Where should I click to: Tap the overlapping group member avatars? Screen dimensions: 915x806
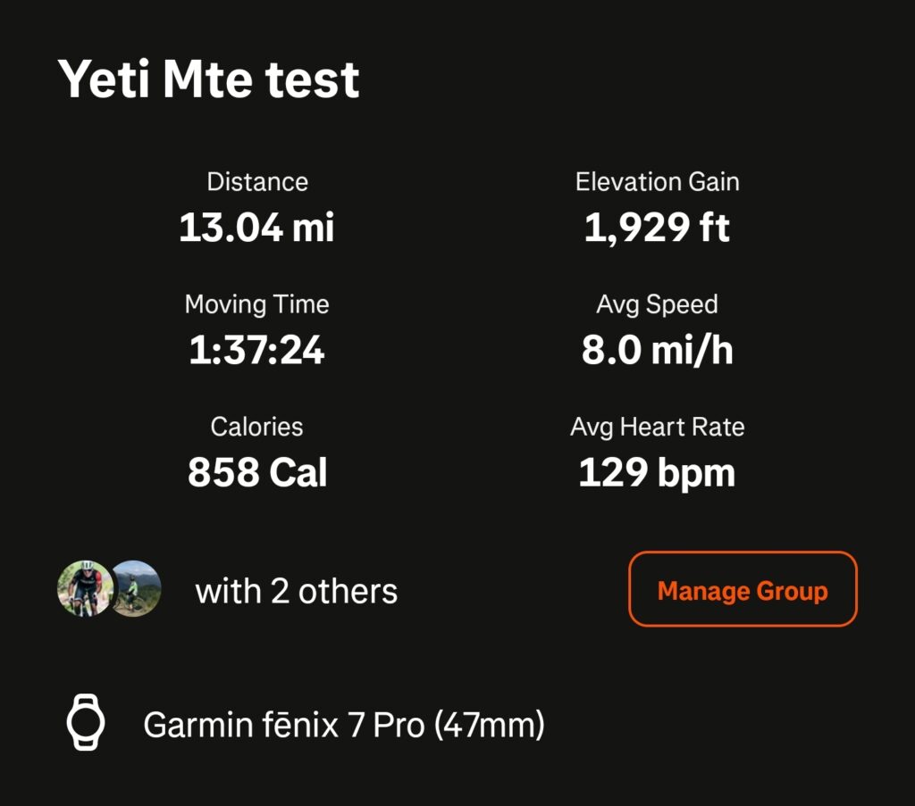(x=109, y=588)
